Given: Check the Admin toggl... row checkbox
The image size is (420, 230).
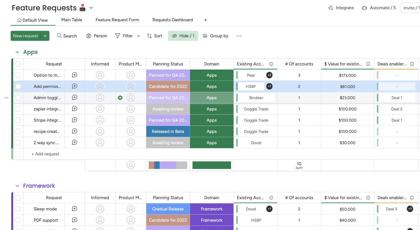Looking at the screenshot, I should pos(18,98).
